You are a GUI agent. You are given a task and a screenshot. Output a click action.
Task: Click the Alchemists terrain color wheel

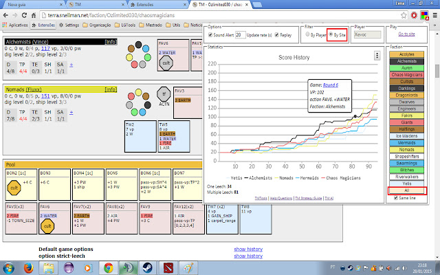point(138,55)
